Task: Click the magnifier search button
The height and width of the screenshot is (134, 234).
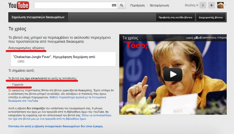Action: click(x=122, y=5)
